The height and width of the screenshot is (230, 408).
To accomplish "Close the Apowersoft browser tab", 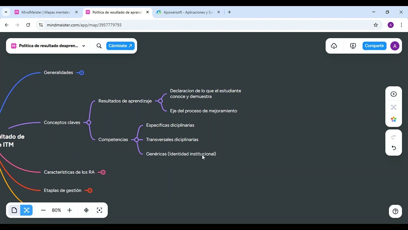I will (x=219, y=12).
